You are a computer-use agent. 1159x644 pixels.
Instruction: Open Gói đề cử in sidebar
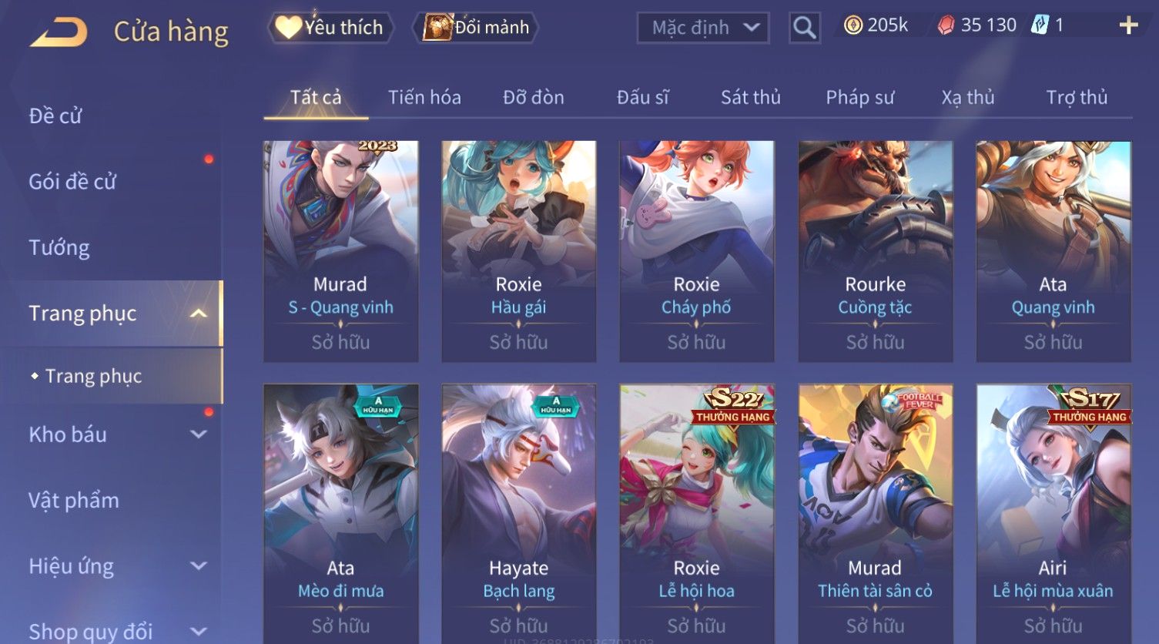72,182
